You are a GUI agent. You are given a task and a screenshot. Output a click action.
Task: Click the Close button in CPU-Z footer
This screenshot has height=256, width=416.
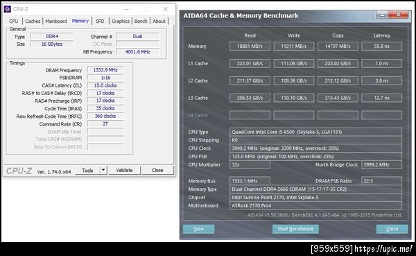click(x=157, y=171)
